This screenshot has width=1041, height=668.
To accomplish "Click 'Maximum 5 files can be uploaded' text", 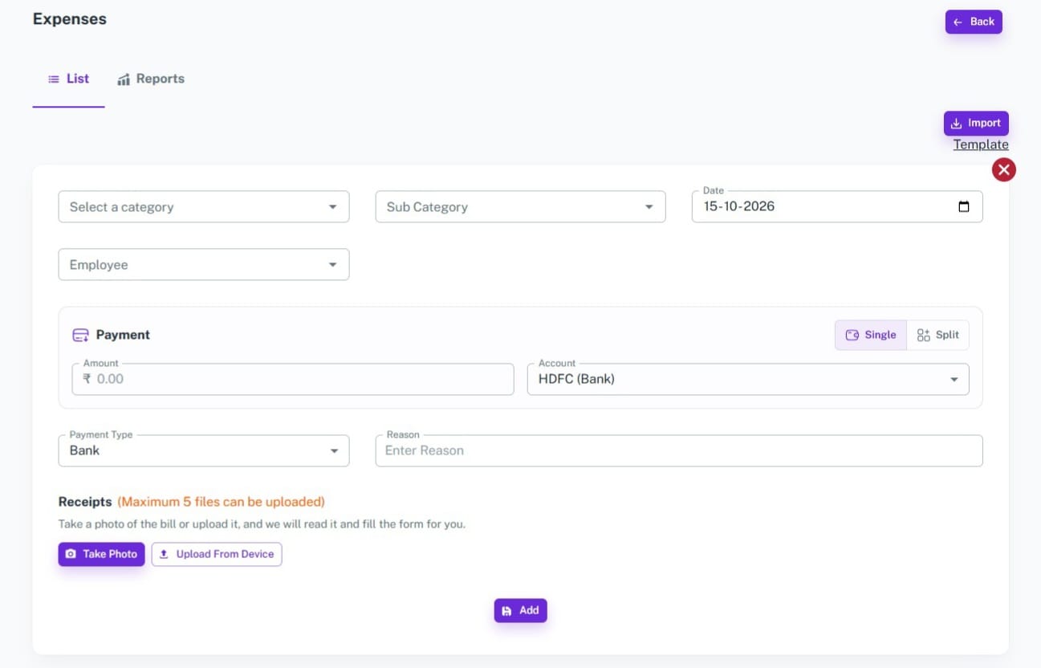I will click(x=222, y=502).
